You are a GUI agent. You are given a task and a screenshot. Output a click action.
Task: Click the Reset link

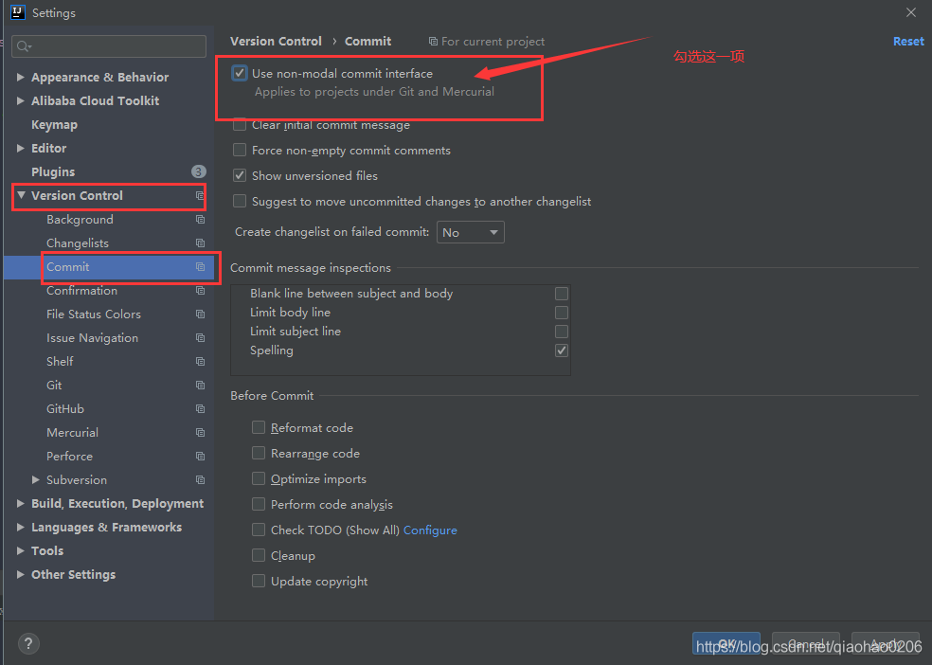pos(907,41)
